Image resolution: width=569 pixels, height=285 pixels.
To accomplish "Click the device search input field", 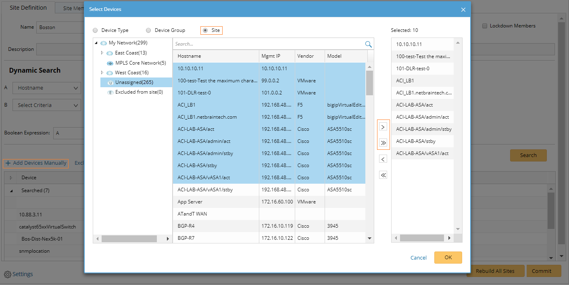I will [268, 44].
